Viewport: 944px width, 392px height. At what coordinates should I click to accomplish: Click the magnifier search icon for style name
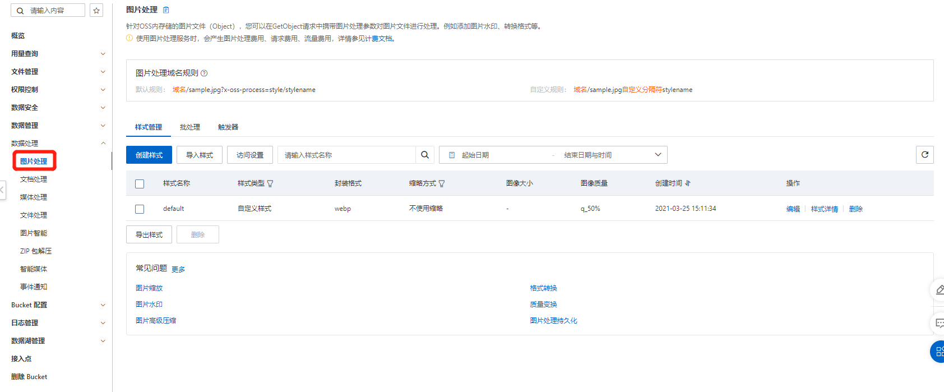425,155
